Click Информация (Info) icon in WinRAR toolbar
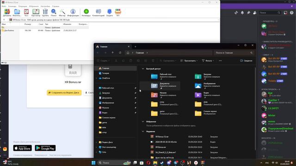This screenshot has height=166, width=296. pos(73,13)
